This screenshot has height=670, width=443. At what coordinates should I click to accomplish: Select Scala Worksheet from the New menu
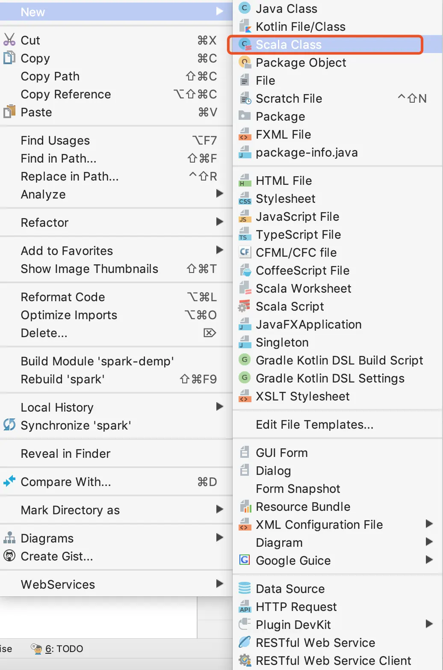[303, 288]
